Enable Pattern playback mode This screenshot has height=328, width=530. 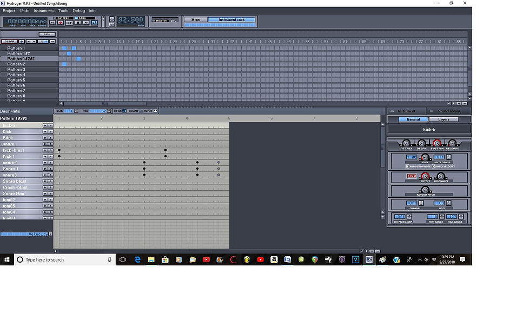click(x=63, y=18)
